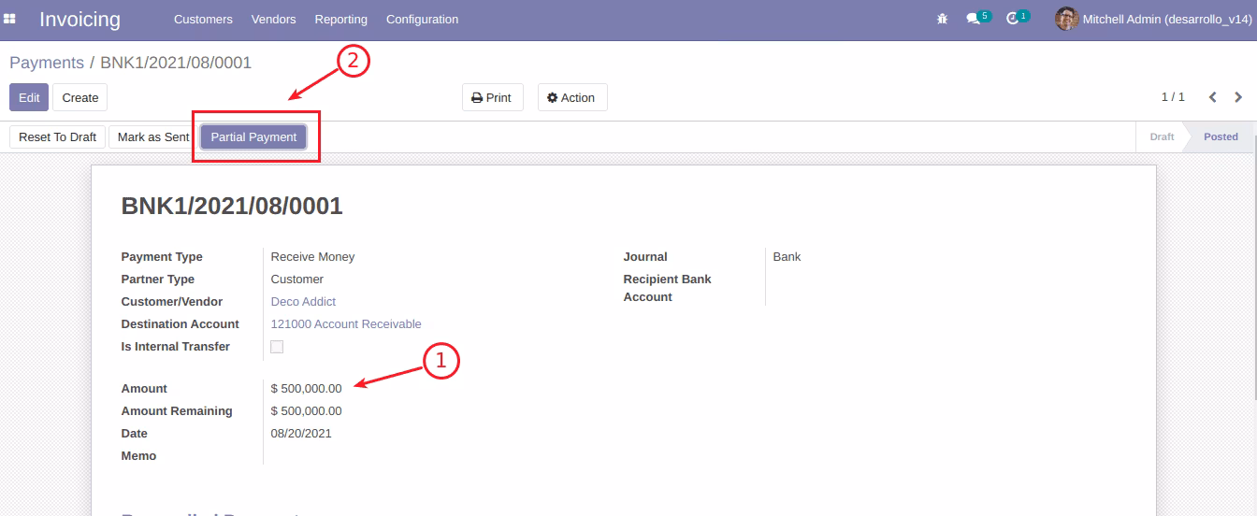Image resolution: width=1257 pixels, height=516 pixels.
Task: Go back to Payments breadcrumb
Action: (x=47, y=63)
